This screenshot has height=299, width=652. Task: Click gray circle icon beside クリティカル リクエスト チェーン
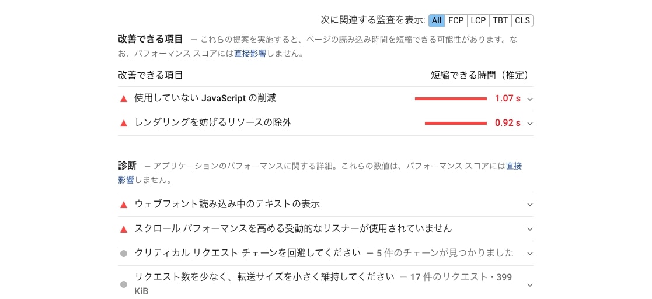[x=124, y=254]
